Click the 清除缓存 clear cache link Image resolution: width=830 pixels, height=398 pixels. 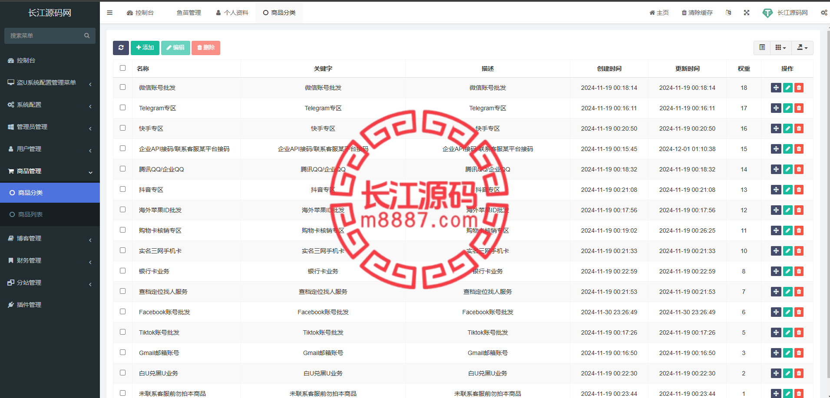coord(697,13)
